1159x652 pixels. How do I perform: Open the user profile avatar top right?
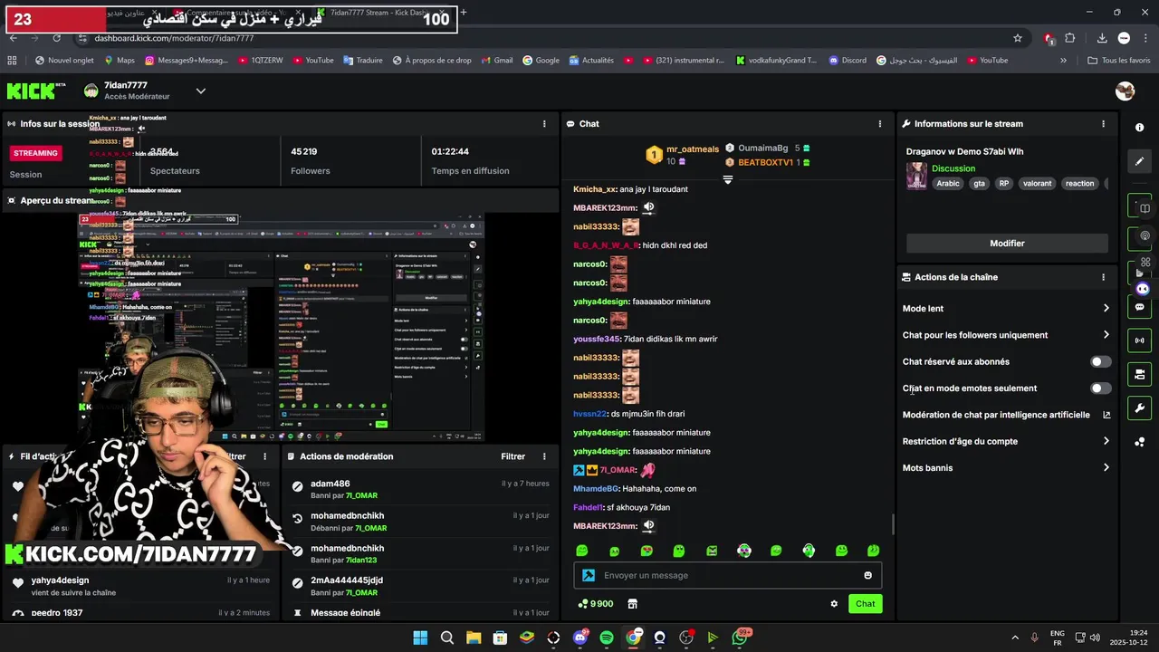1125,91
